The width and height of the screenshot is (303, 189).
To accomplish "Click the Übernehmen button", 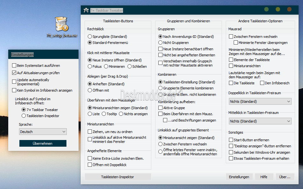I will (x=43, y=143).
